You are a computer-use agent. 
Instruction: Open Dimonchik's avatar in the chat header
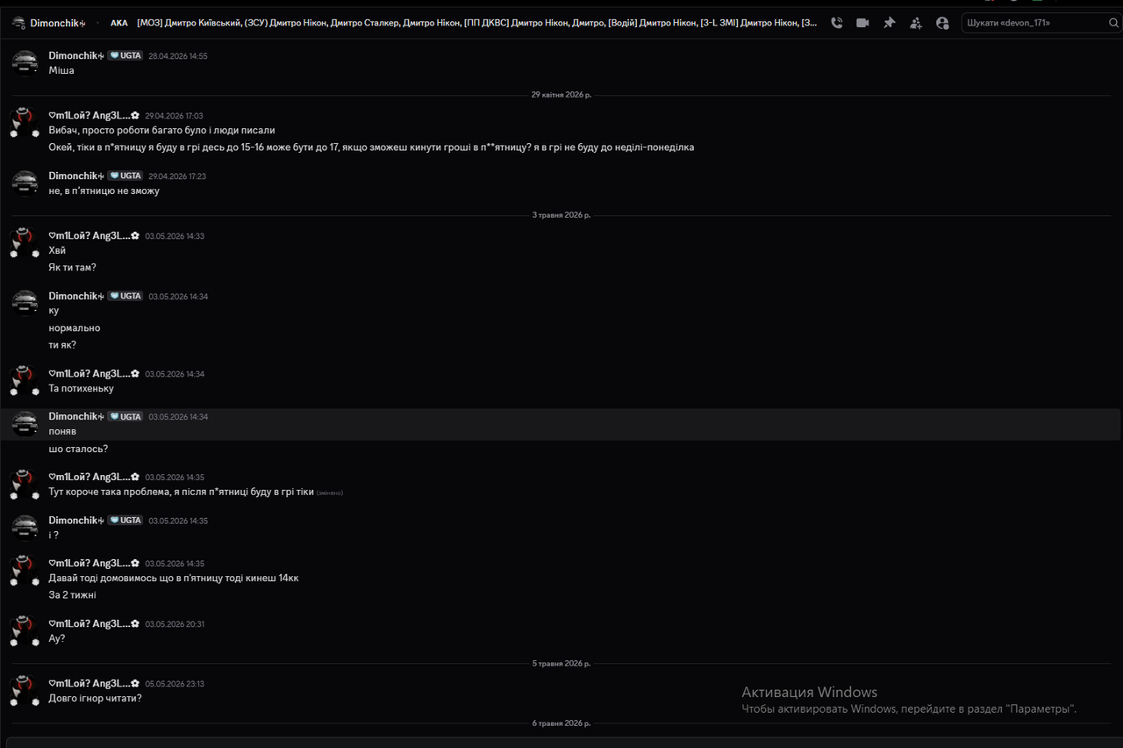coord(18,23)
